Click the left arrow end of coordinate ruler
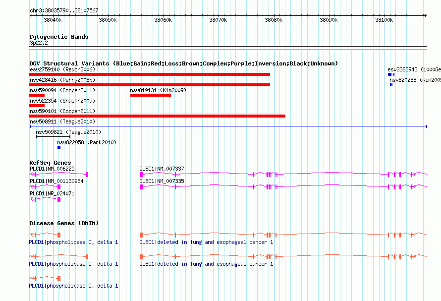 [31, 16]
